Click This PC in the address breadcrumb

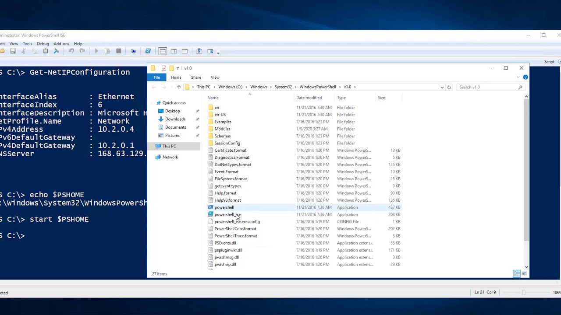click(203, 87)
